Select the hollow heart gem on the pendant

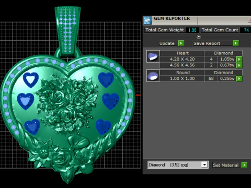click(x=31, y=80)
